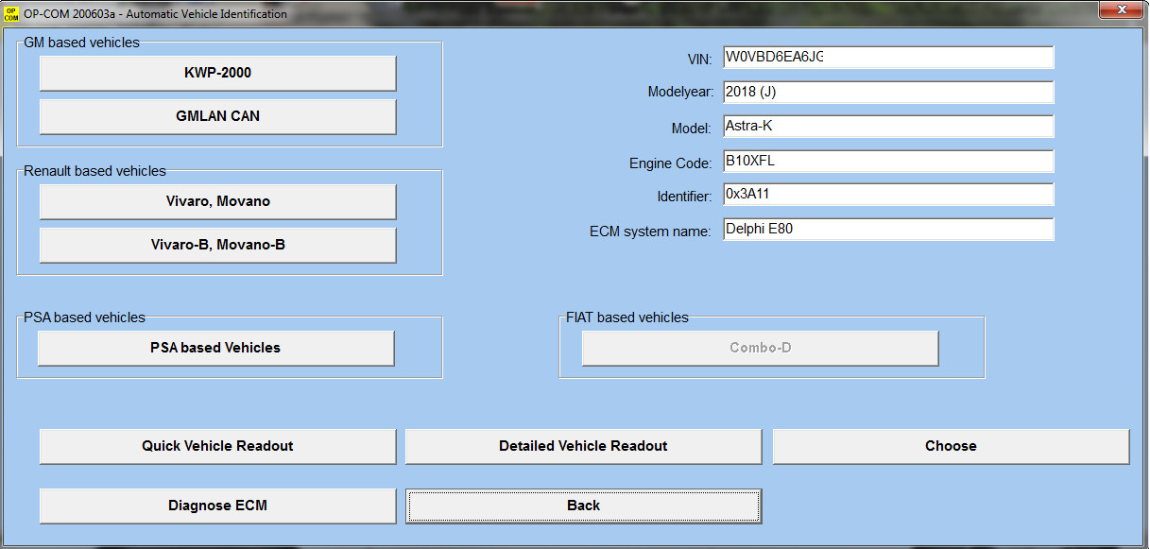Viewport: 1150px width, 549px height.
Task: Click the OP-COM icon in title bar
Action: coord(11,14)
